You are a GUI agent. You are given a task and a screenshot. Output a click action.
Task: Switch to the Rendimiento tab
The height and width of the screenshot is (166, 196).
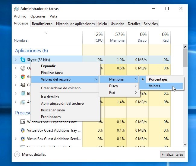42,24
